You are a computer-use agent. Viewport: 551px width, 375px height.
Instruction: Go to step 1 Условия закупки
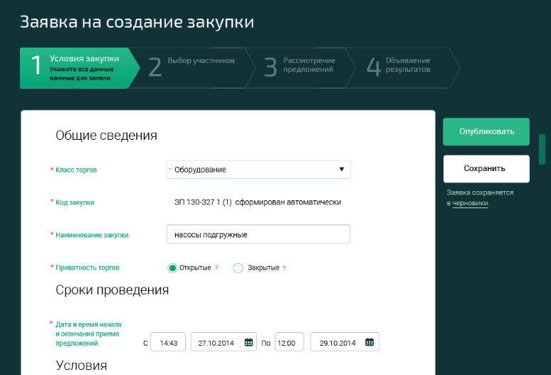pyautogui.click(x=75, y=68)
